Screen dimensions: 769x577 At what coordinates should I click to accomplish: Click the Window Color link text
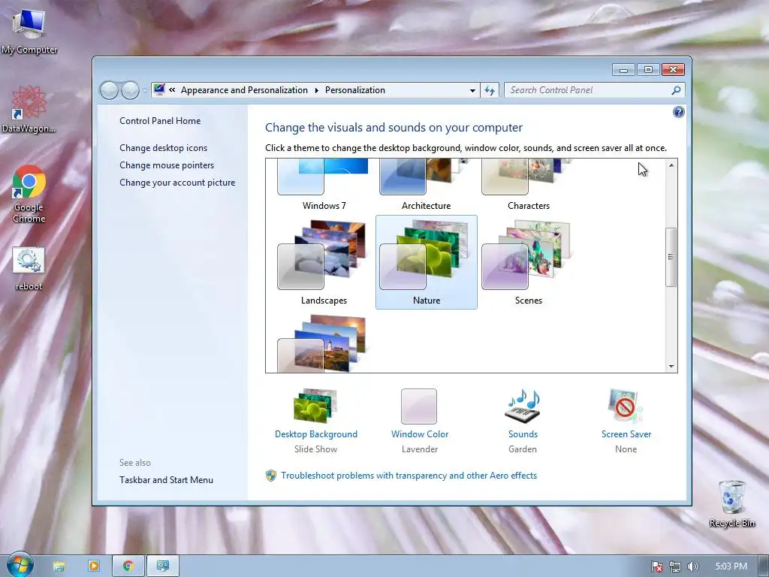(419, 434)
